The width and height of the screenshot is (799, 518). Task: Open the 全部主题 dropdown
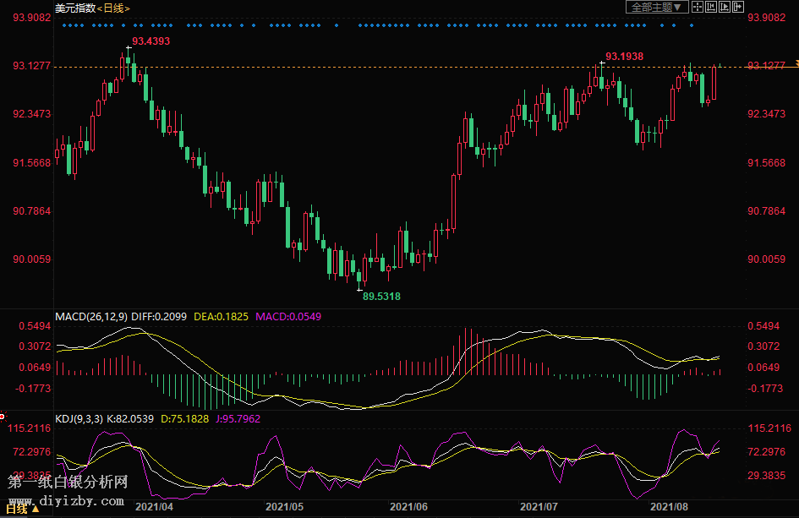pos(654,8)
